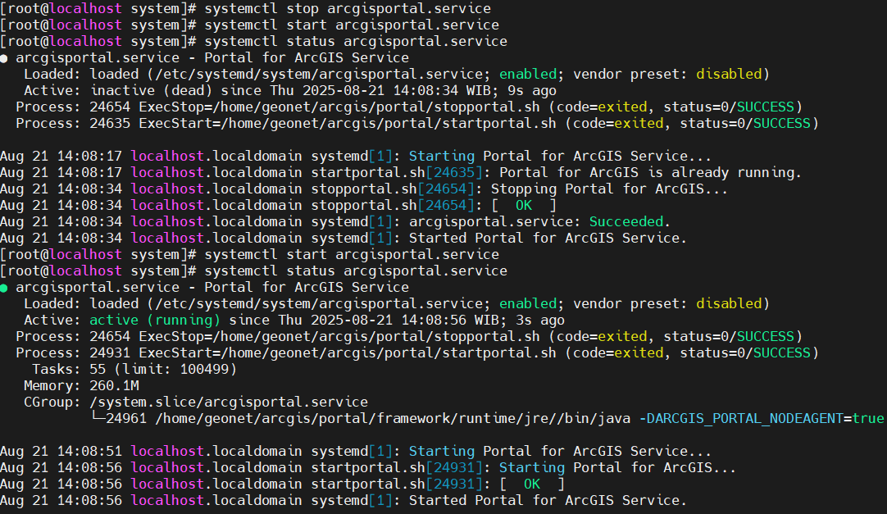
Task: Click 'Started Portal for ArcGIS Service.' at 14:08:56
Action: coord(548,500)
